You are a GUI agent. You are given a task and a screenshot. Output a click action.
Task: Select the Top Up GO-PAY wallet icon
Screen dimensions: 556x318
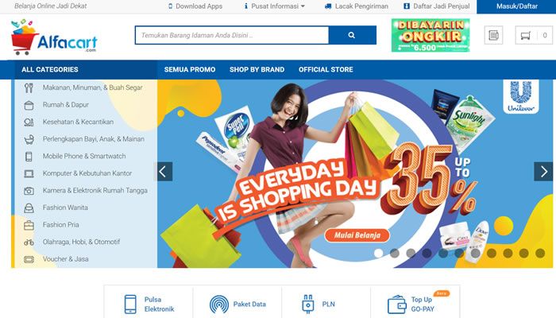pos(397,304)
